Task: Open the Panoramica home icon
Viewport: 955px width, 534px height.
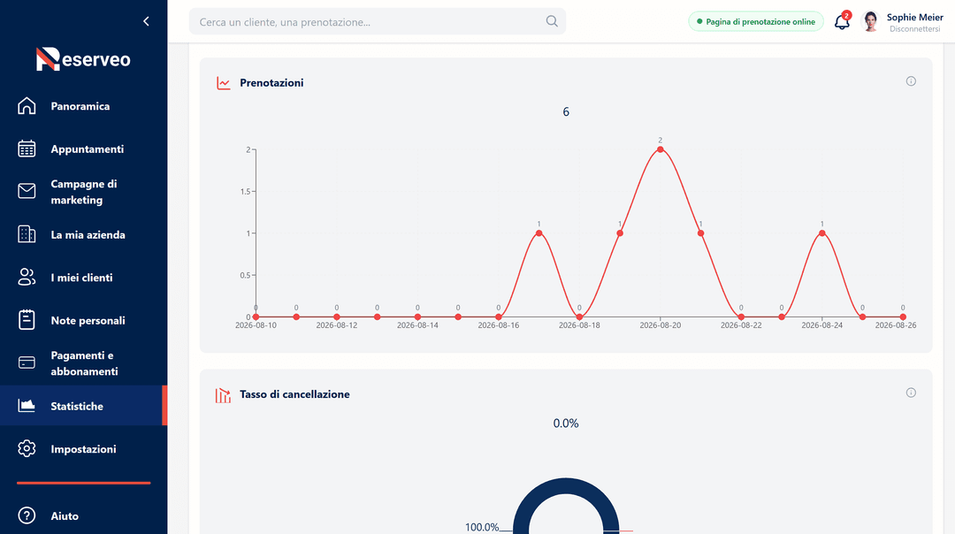Action: (x=27, y=106)
